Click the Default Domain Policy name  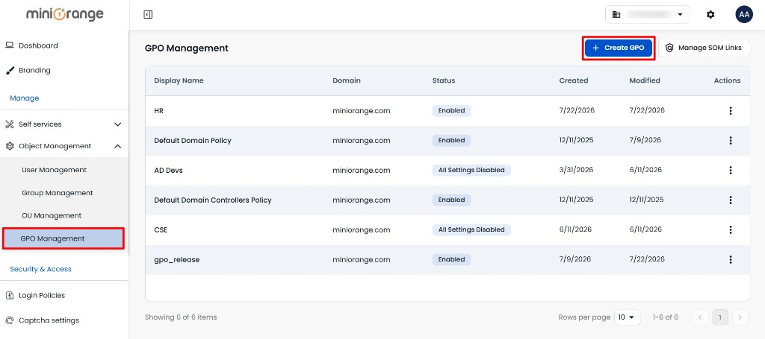tap(193, 141)
